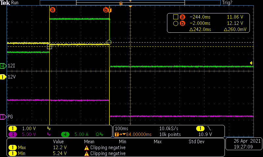The width and height of the screenshot is (263, 157).
Task: Click the 100ms horizontal timebase readout
Action: pos(122,129)
